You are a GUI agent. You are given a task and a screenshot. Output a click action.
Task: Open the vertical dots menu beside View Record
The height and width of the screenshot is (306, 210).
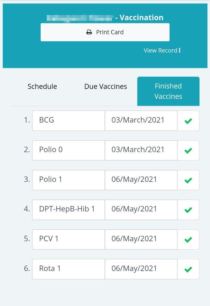point(180,50)
